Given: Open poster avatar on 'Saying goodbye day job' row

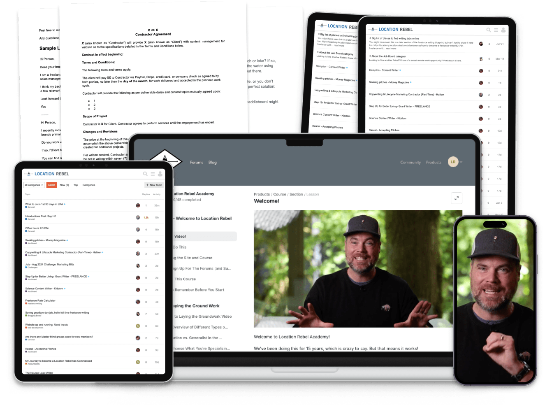Looking at the screenshot, I should pyautogui.click(x=138, y=314).
